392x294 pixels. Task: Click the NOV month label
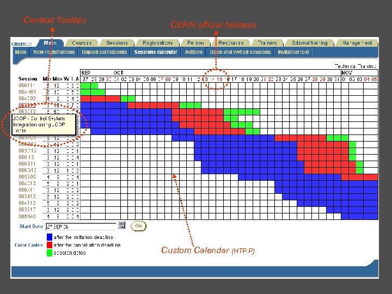pyautogui.click(x=347, y=73)
